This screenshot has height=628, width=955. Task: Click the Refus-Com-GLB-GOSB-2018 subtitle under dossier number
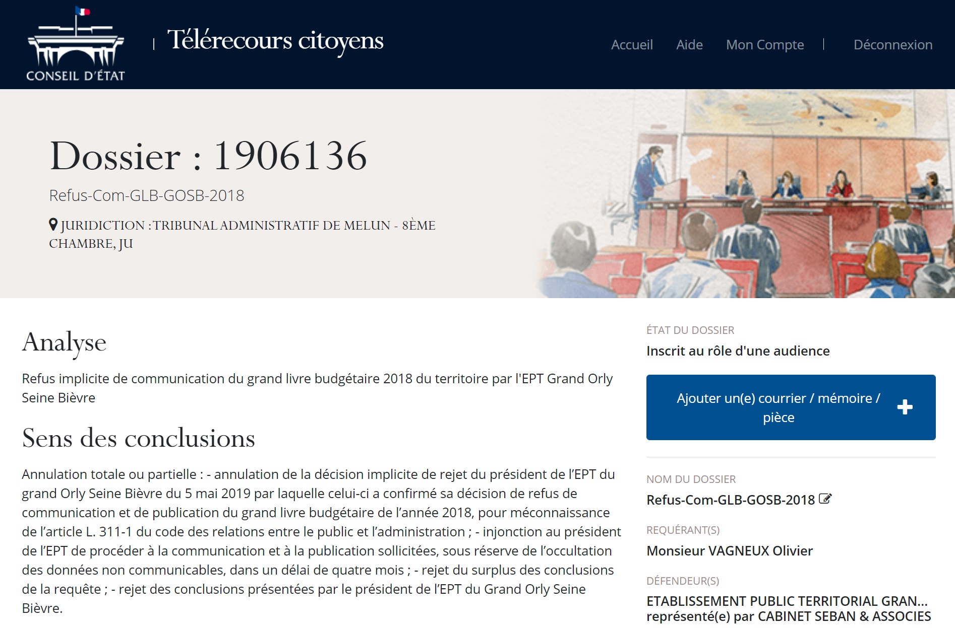coord(146,195)
